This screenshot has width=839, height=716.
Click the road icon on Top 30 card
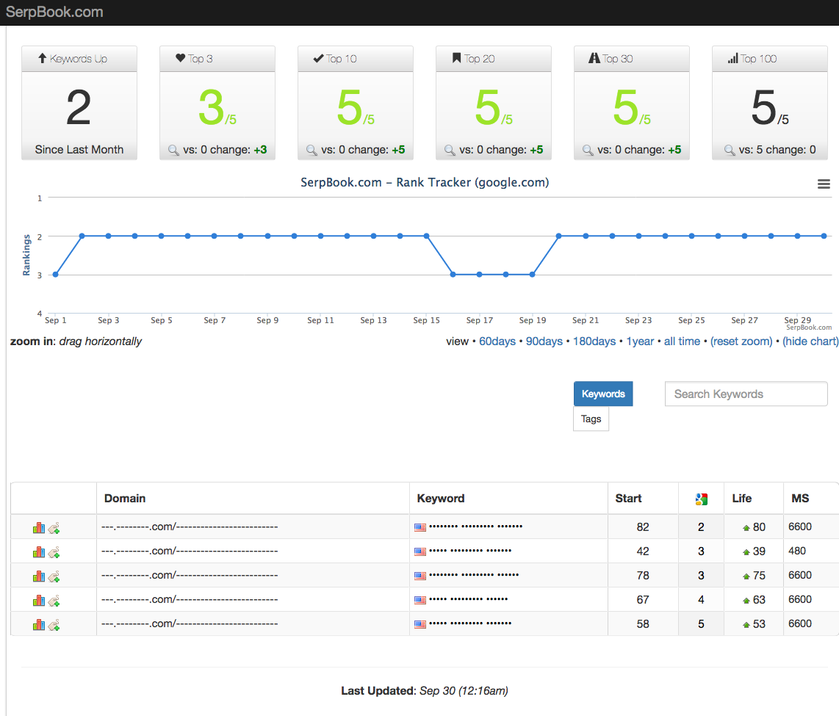click(x=594, y=58)
